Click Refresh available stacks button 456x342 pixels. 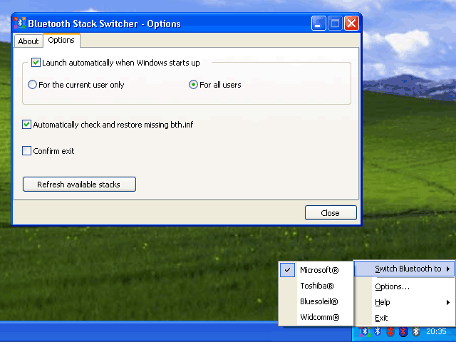point(79,185)
